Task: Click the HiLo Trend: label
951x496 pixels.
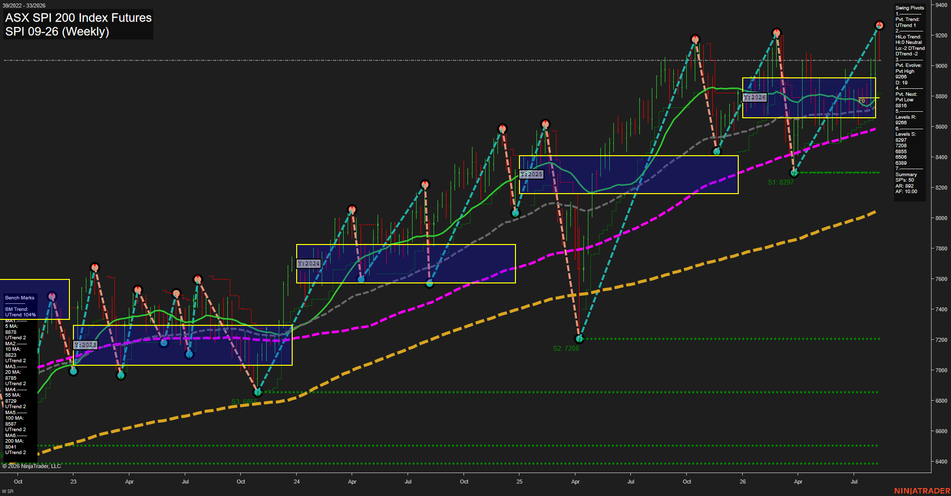Action: (908, 37)
